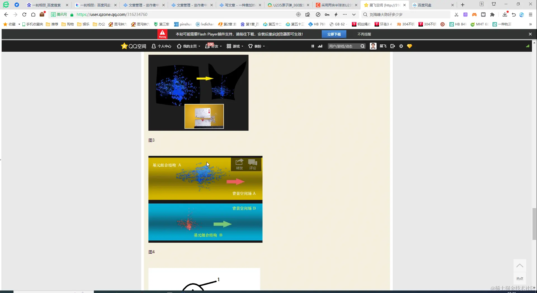
Task: Expand the 收藏 favorites dropdown arrow
Action: point(19,24)
